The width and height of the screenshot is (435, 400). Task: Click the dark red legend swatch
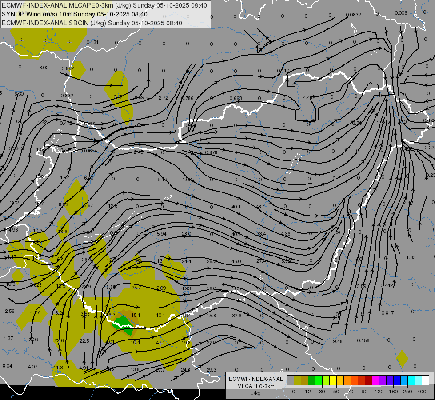pyautogui.click(x=369, y=380)
